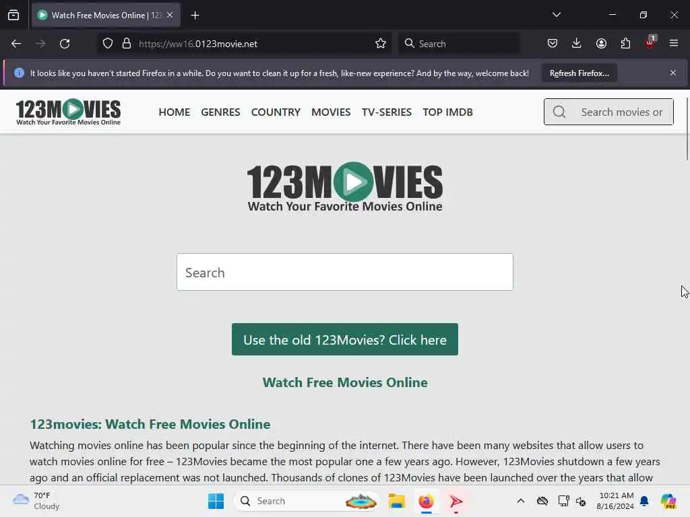Click the page vertical scrollbar thumb

coord(687,129)
